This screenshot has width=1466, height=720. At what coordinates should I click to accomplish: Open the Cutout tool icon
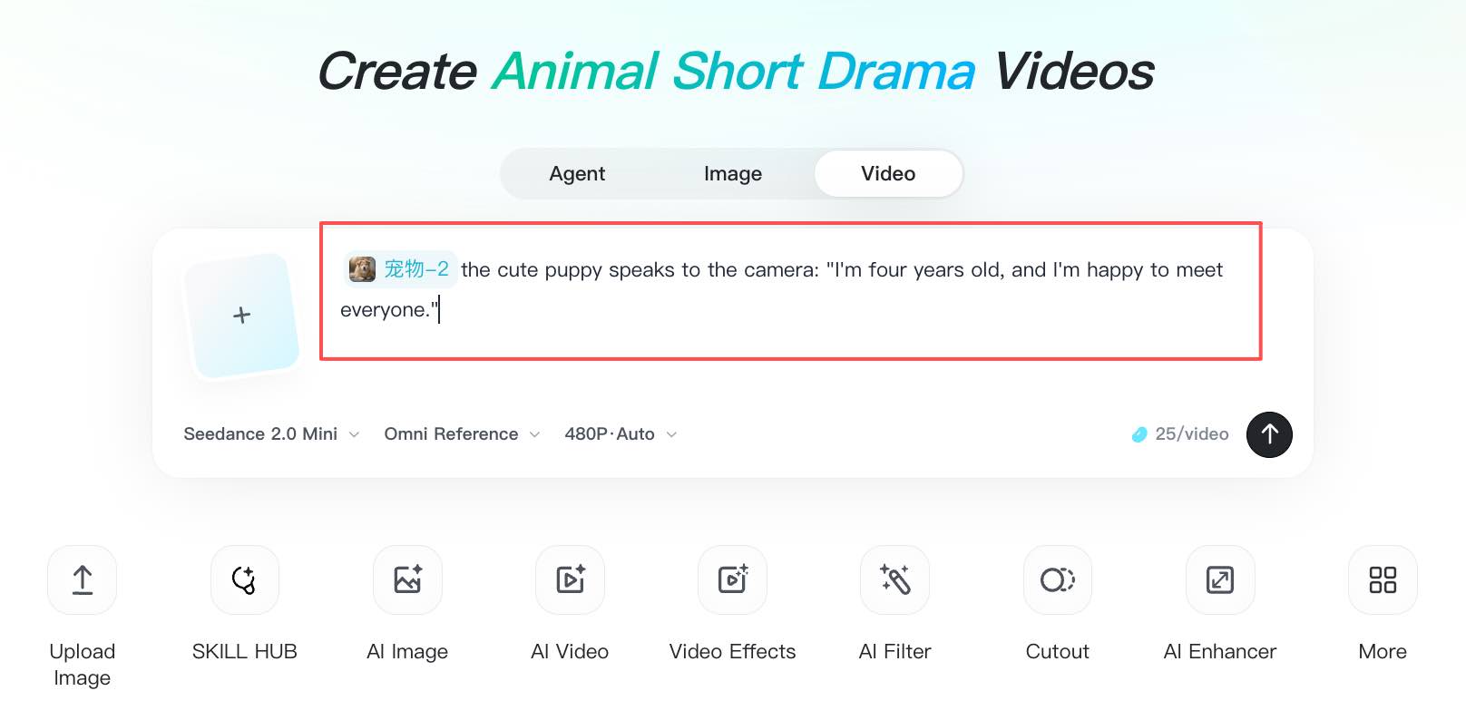point(1058,579)
